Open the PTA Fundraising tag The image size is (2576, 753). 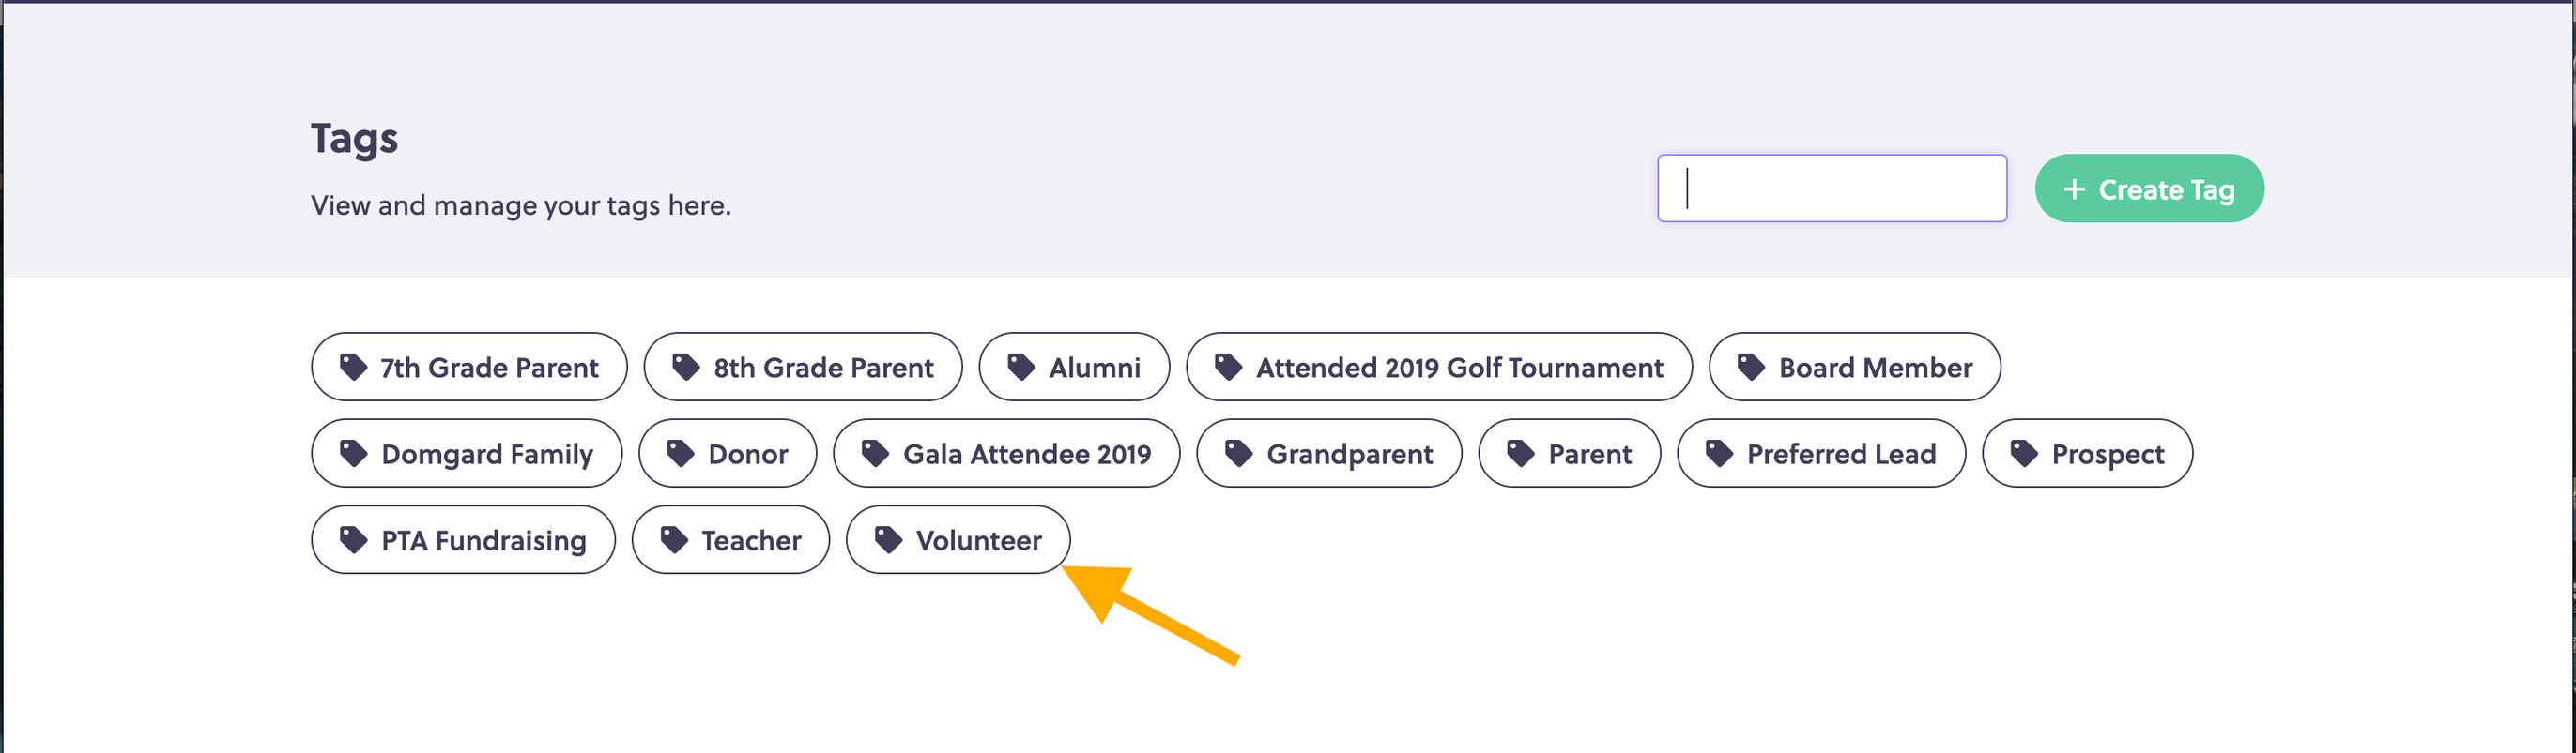pos(463,540)
